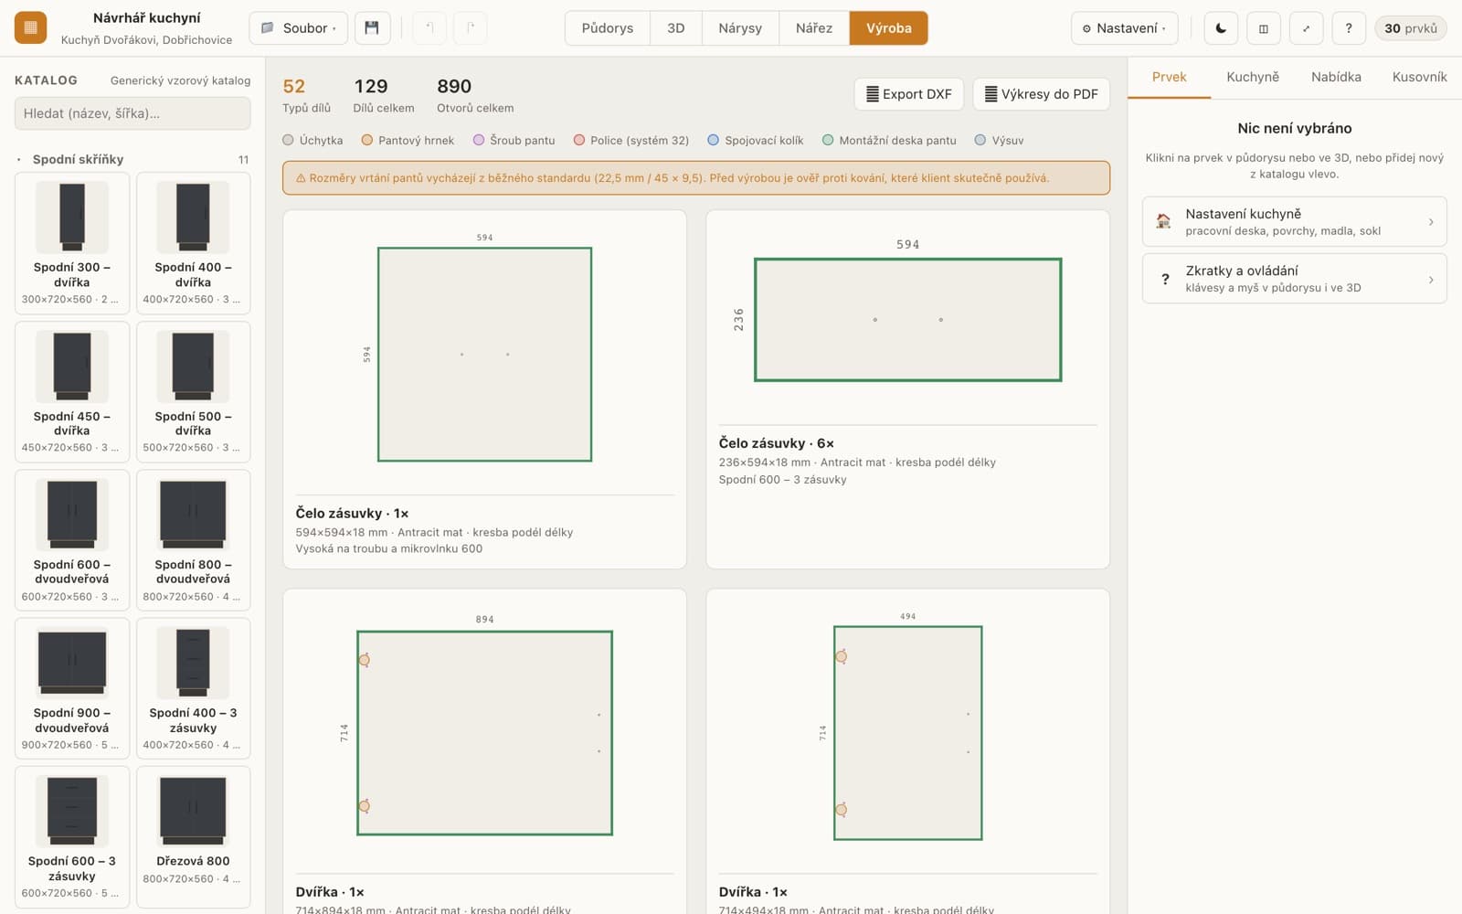
Task: Expand the Nastavení kuchyně row
Action: [1294, 221]
